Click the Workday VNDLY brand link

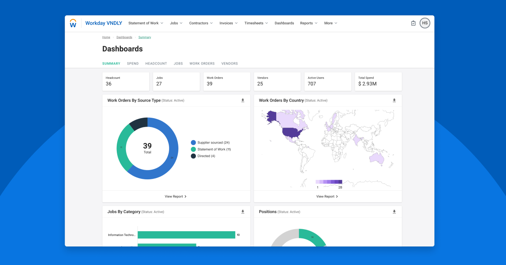tap(103, 23)
